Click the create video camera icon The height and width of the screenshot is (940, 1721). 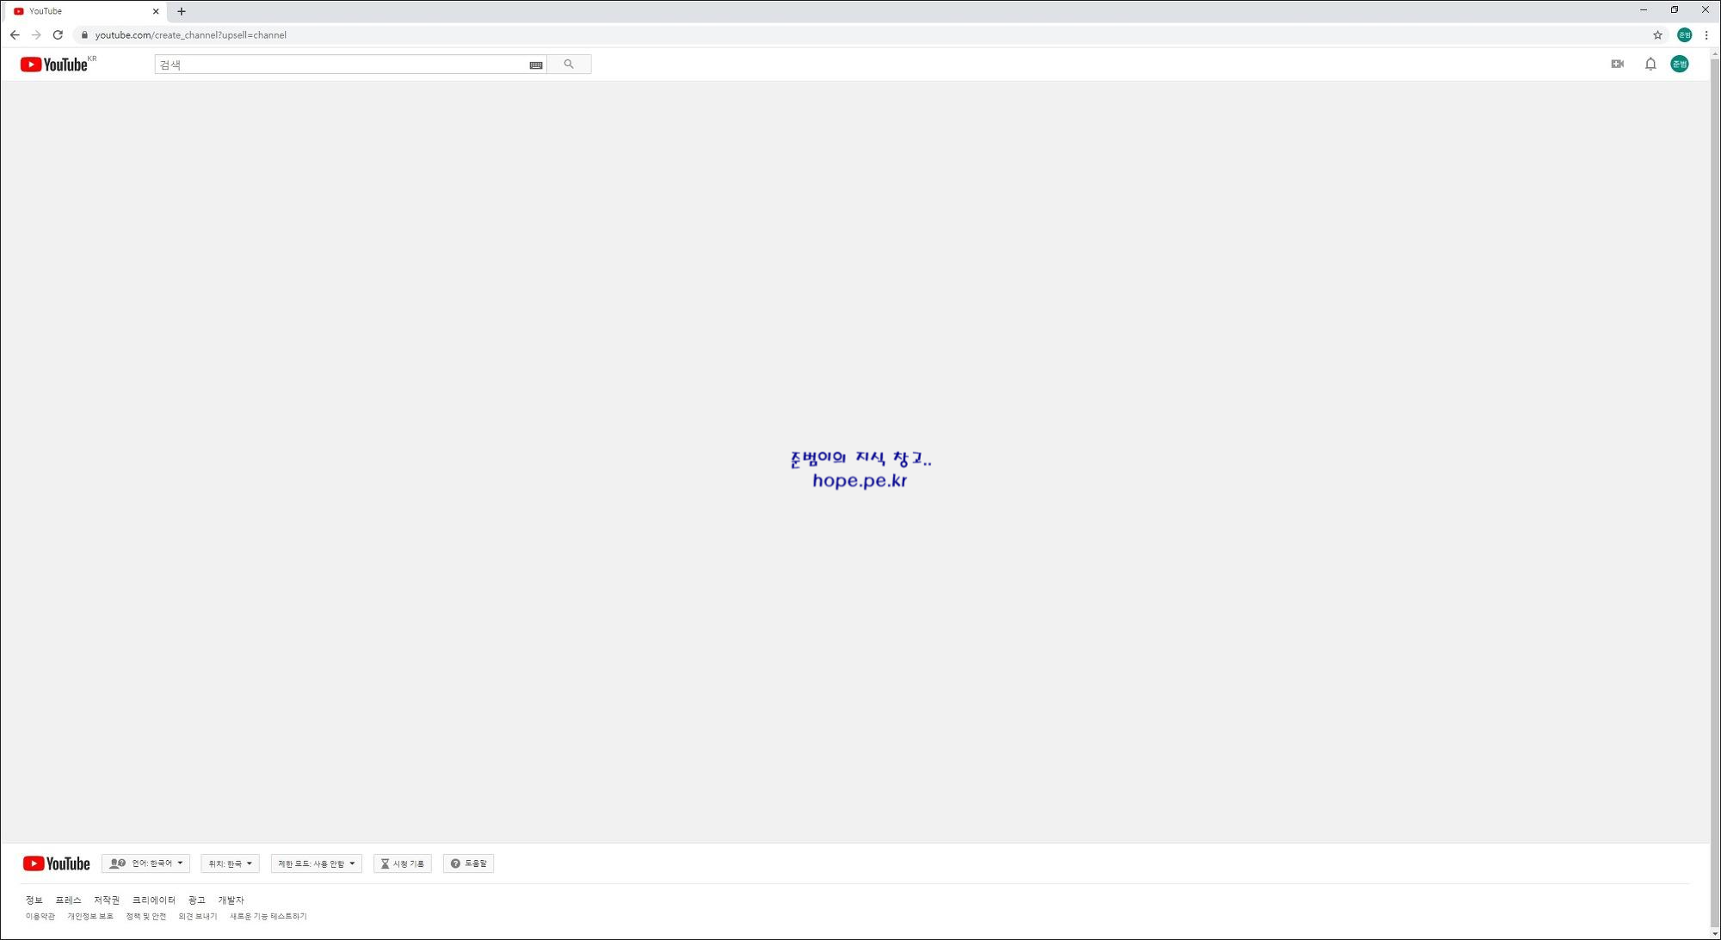(1618, 64)
